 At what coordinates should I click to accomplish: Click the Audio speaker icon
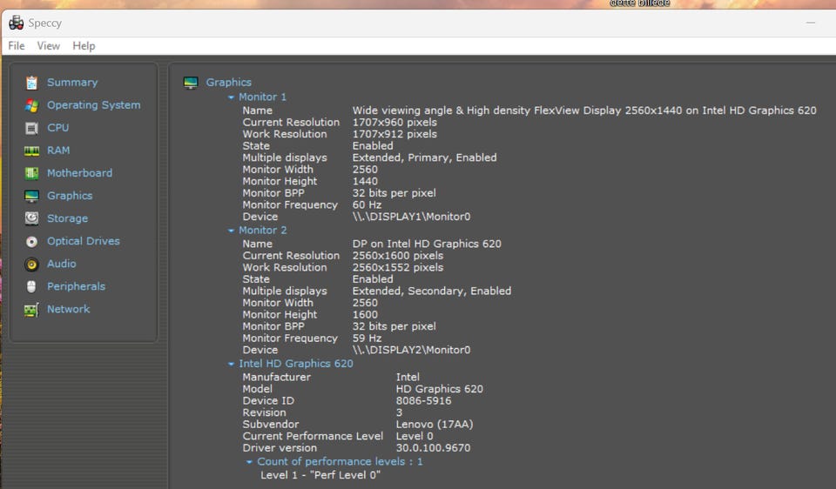[x=31, y=265]
